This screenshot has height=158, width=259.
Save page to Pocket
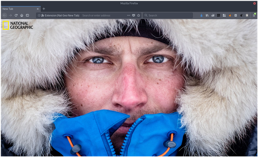pos(134,16)
